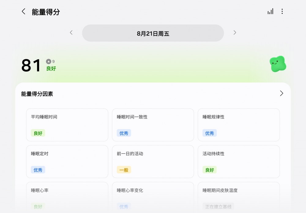306x213 pixels.
Task: Click the 良好 badge under 平均睡眠时间
Action: point(38,133)
